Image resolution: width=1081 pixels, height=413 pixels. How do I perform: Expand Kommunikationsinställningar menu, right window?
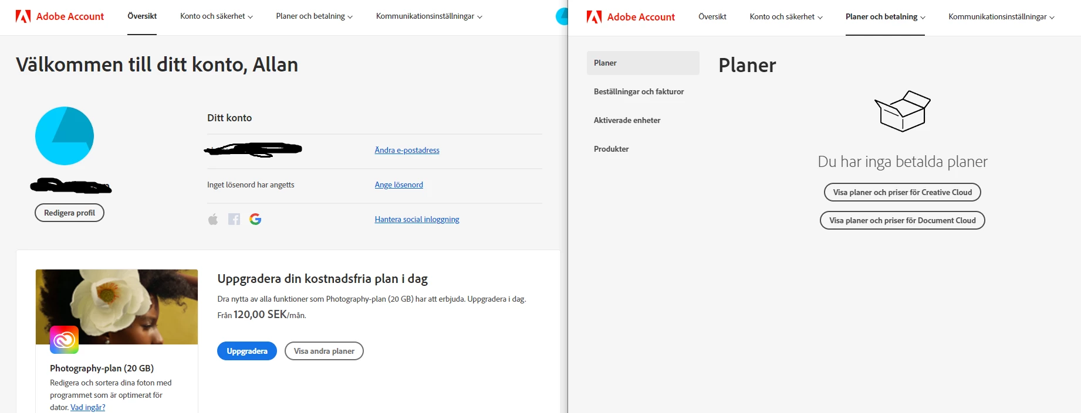click(x=1001, y=17)
